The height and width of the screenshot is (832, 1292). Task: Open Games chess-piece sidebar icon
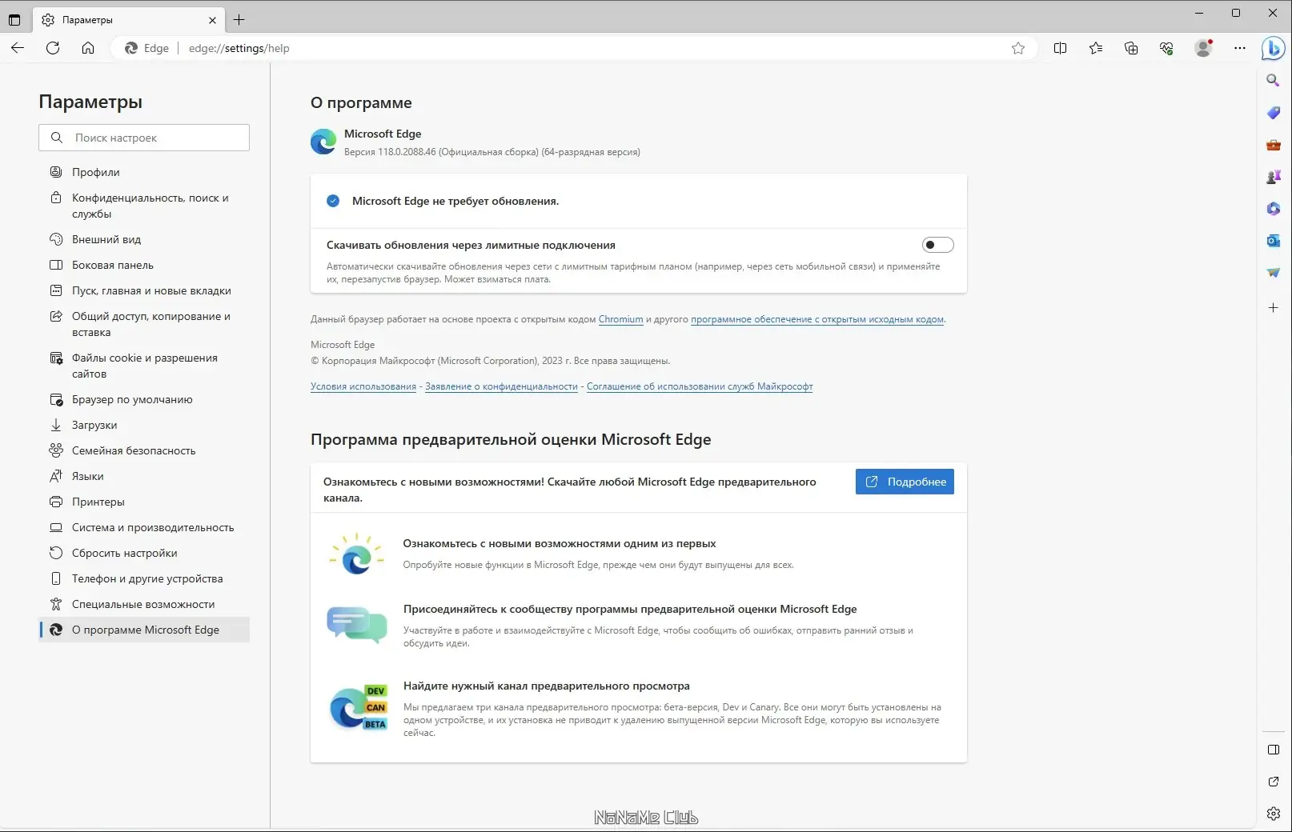coord(1274,177)
